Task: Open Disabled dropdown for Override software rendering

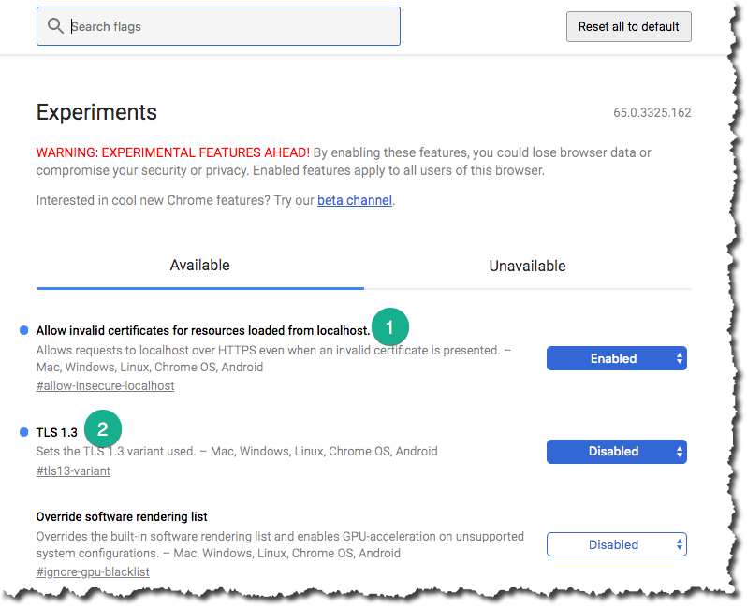Action: [617, 544]
